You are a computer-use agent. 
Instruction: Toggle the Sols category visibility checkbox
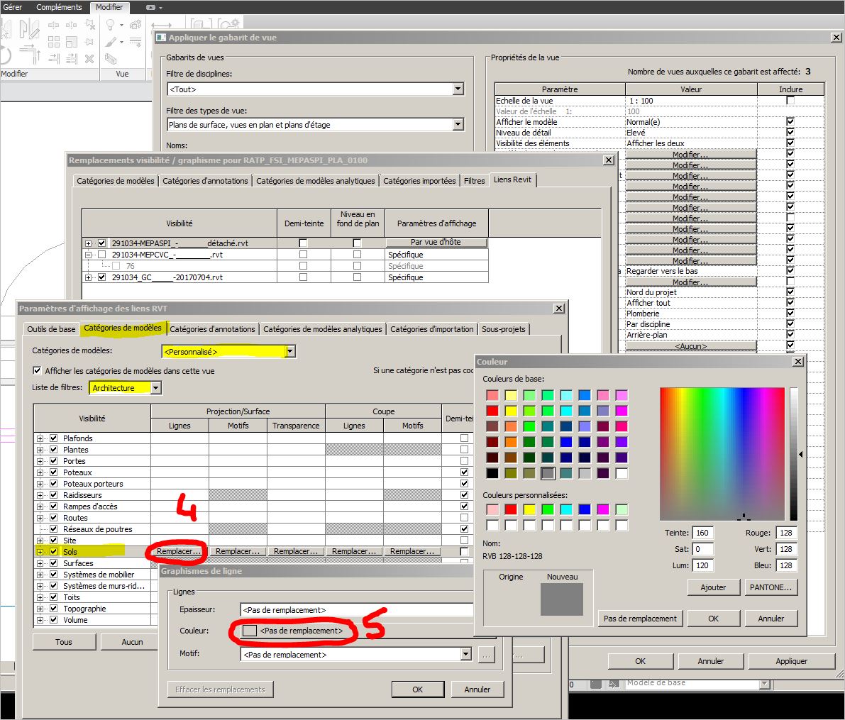click(x=54, y=552)
